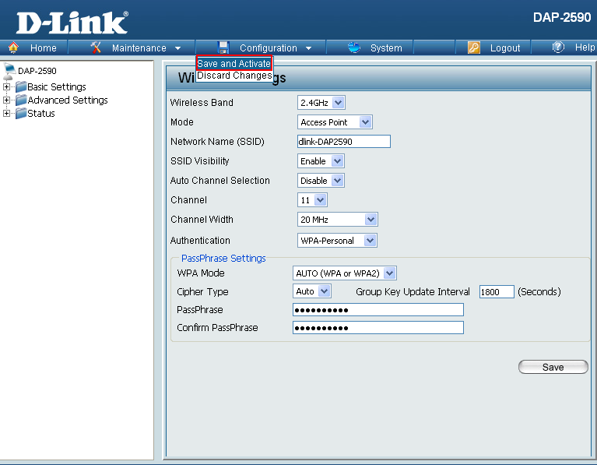Expand the Basic Settings tree node
This screenshot has width=597, height=465.
tap(6, 87)
